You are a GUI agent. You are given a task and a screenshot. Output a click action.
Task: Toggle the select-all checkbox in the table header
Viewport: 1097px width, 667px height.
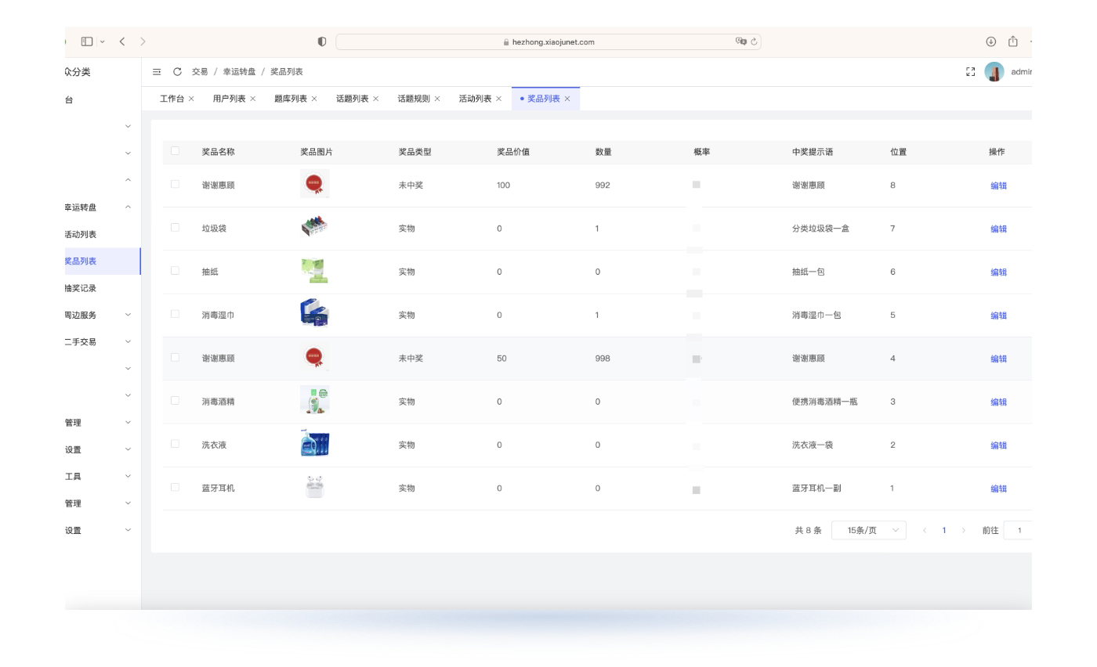(175, 151)
